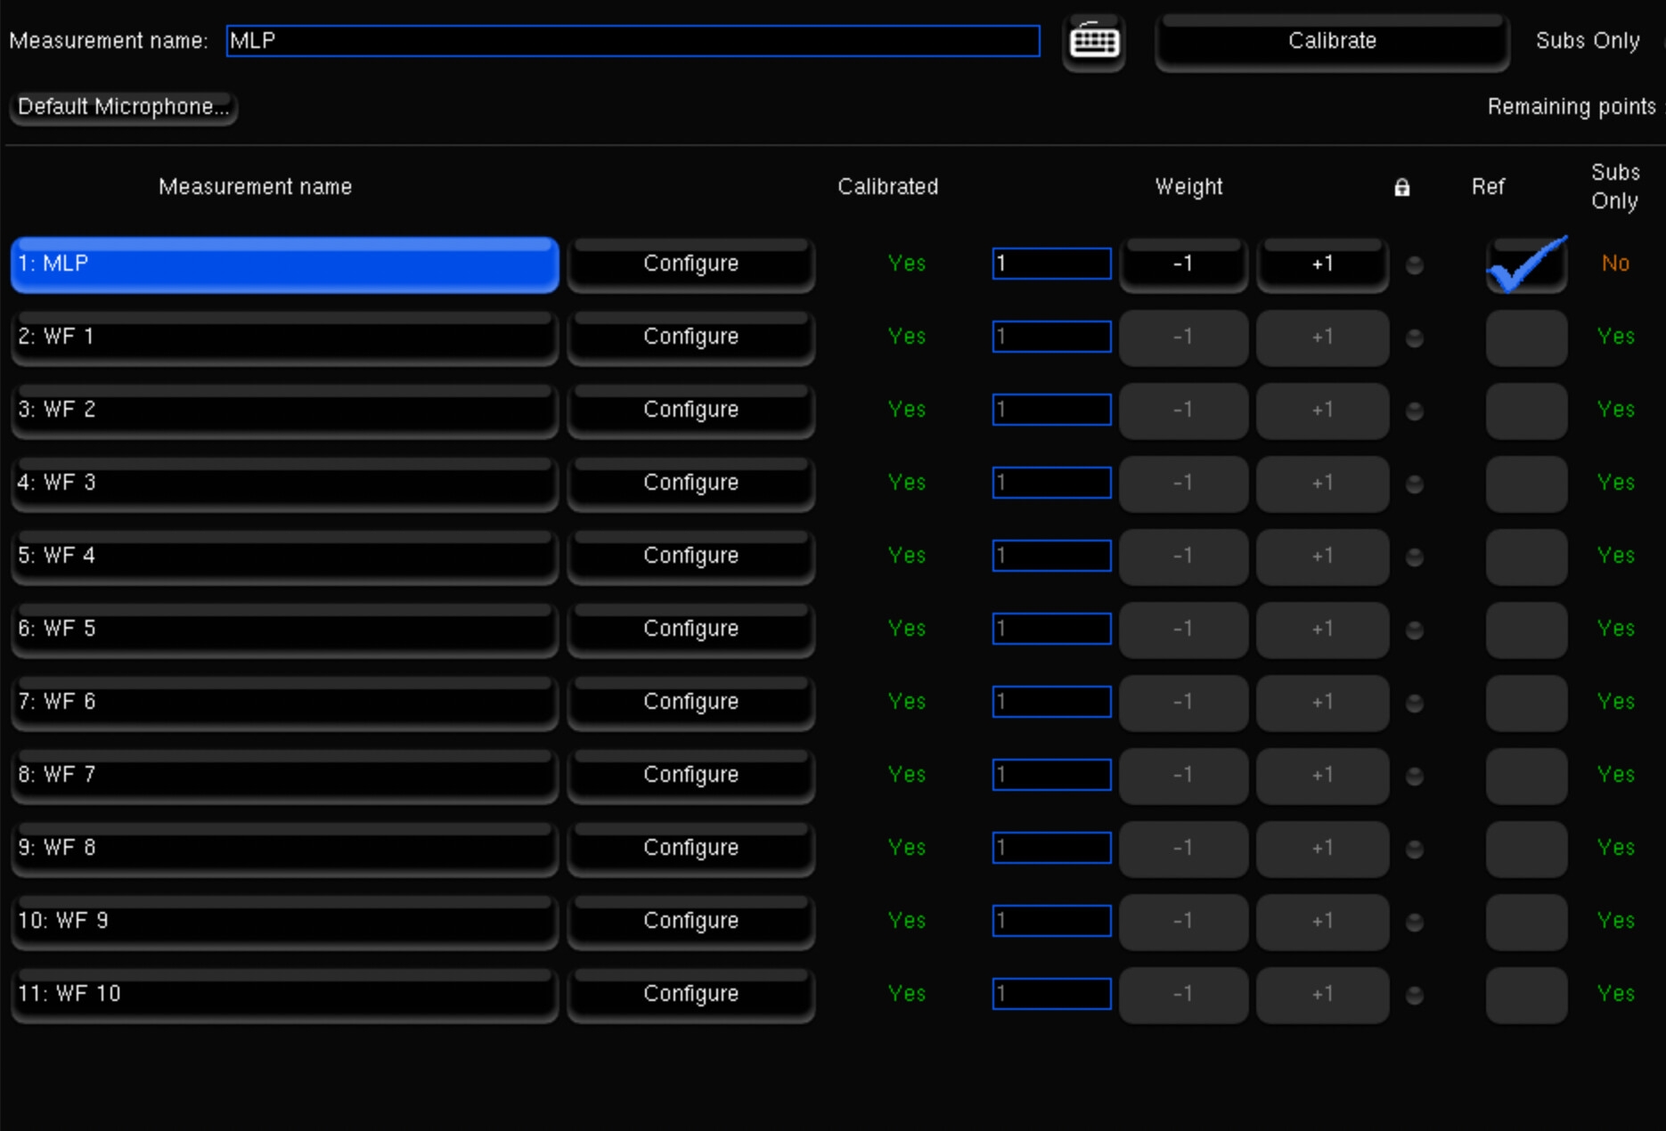Select the 4: WF 3 measurement row

coord(284,484)
